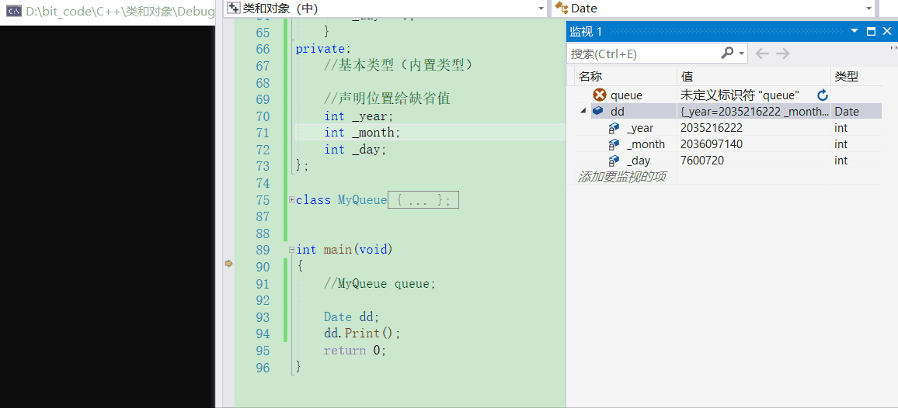Select the queue watch entry name
Screen dimensions: 898x408
pyautogui.click(x=626, y=95)
